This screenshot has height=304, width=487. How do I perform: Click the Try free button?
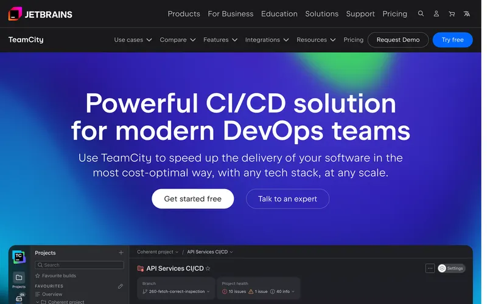coord(452,40)
